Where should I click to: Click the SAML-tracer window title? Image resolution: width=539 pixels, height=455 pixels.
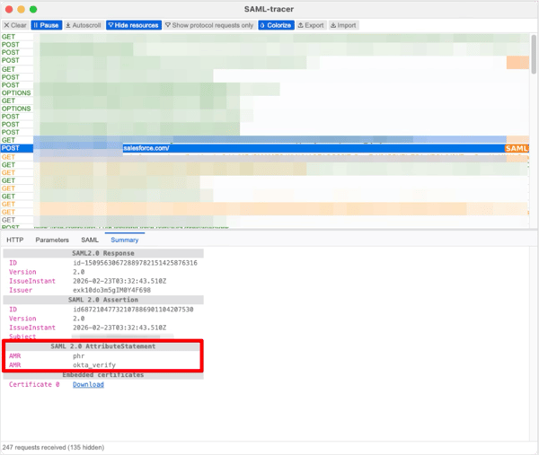269,9
